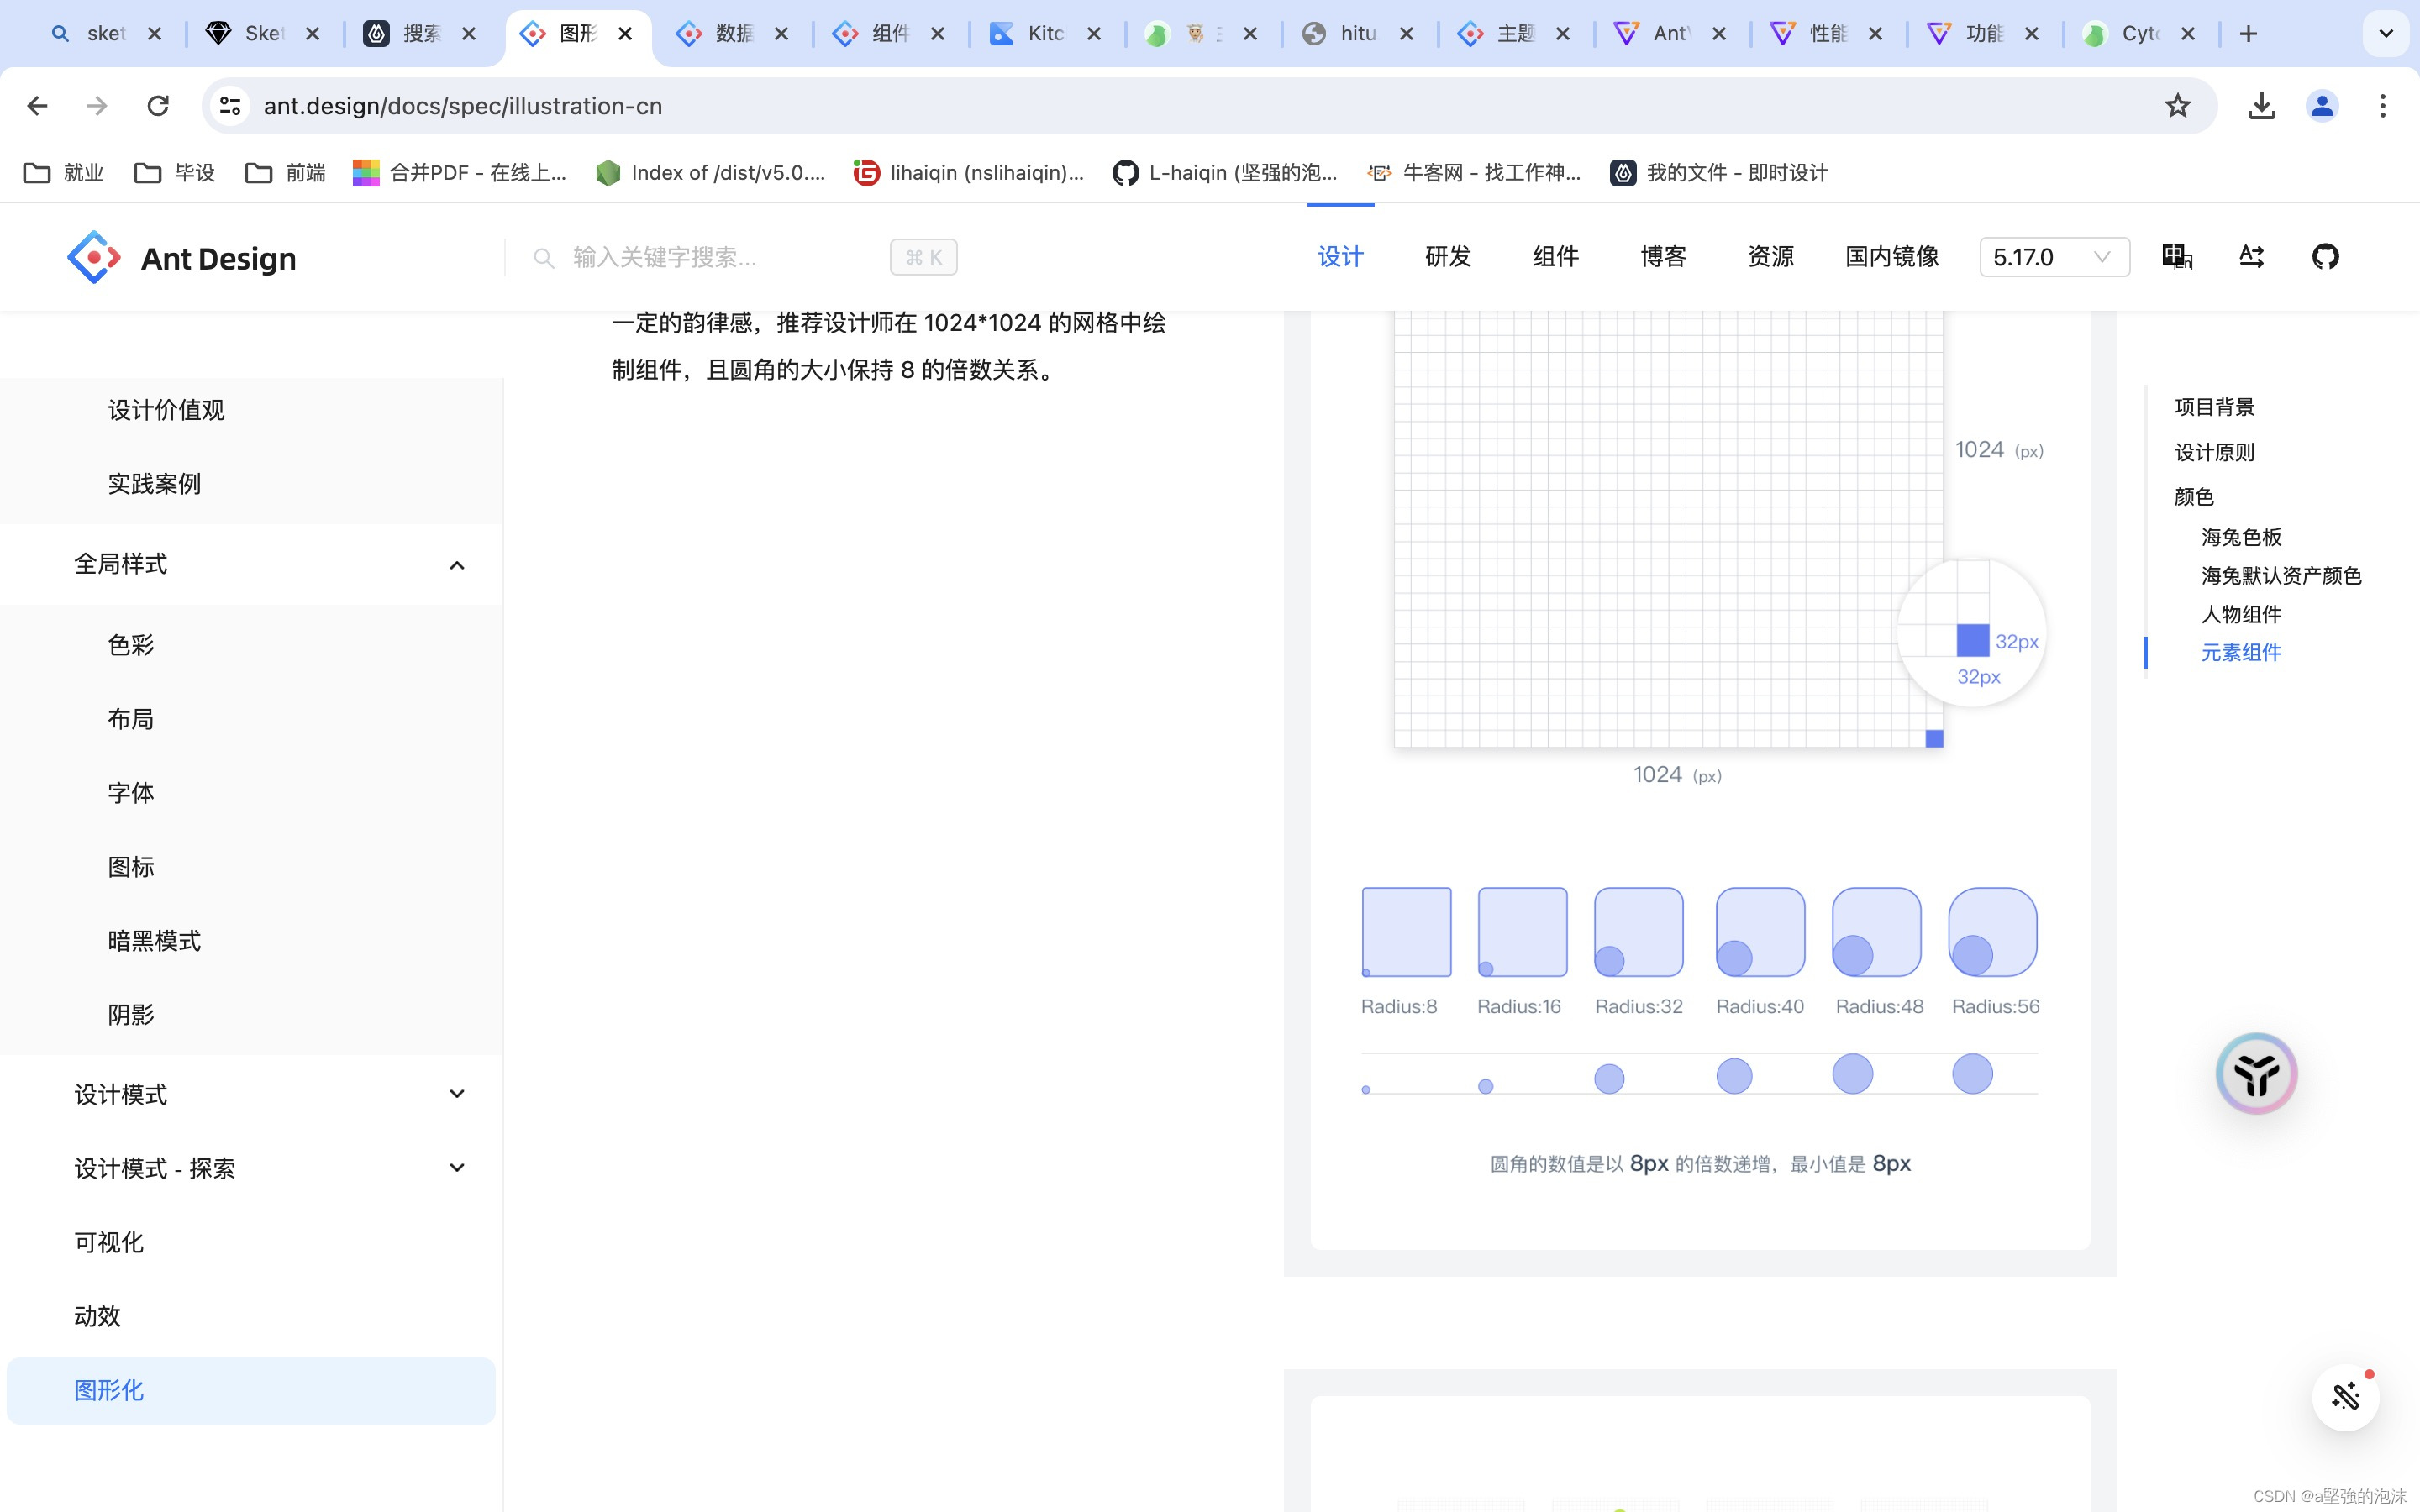Click the floating theme magic-wand button
The height and width of the screenshot is (1512, 2420).
pyautogui.click(x=2345, y=1396)
